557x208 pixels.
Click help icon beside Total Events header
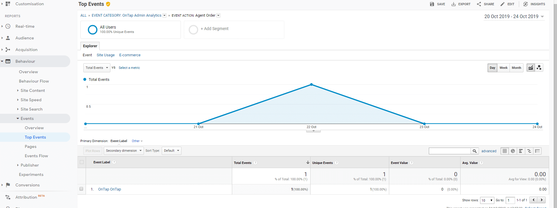255,163
